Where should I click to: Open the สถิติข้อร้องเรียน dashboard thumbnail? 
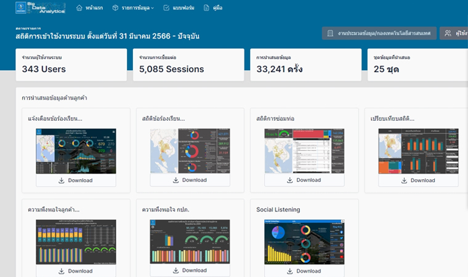point(190,151)
